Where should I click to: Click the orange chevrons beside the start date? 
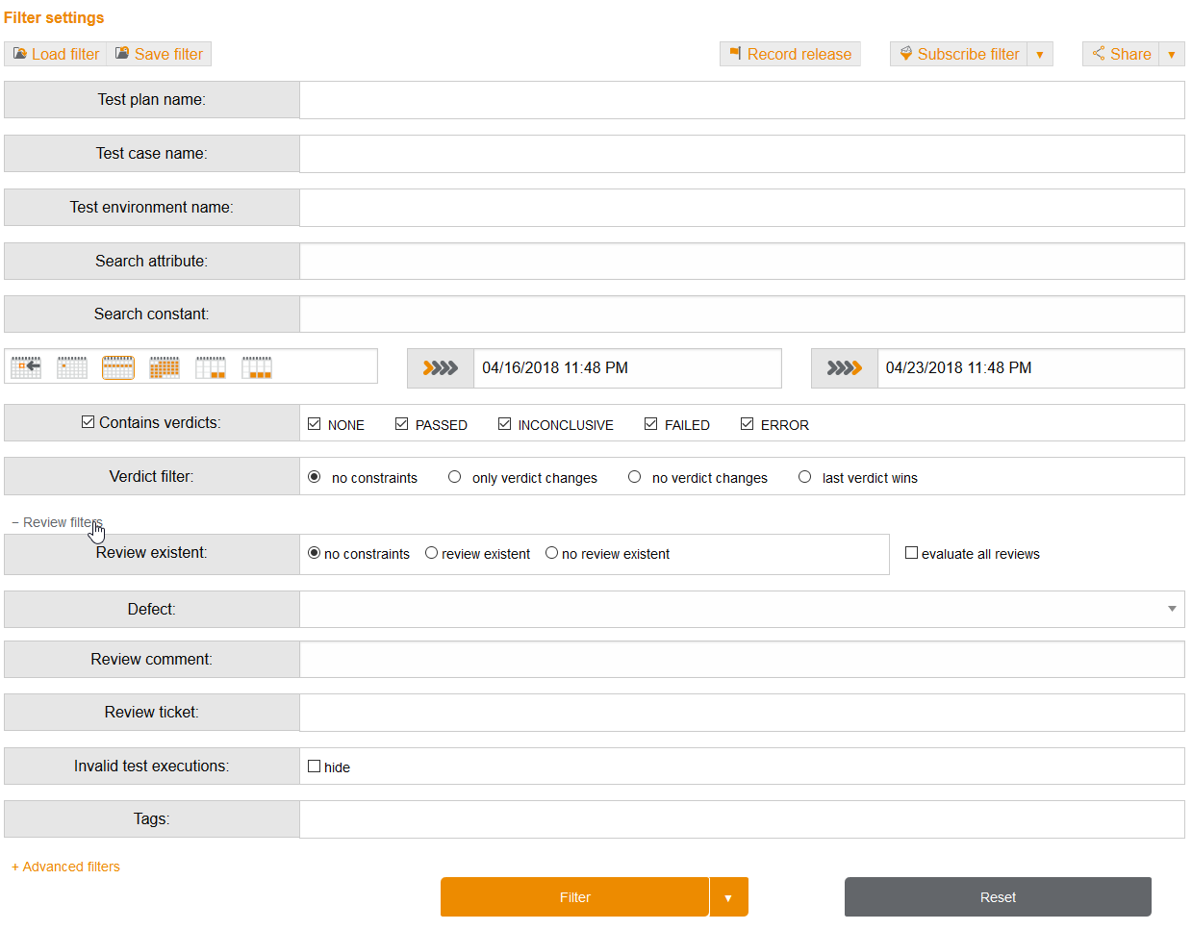click(440, 367)
